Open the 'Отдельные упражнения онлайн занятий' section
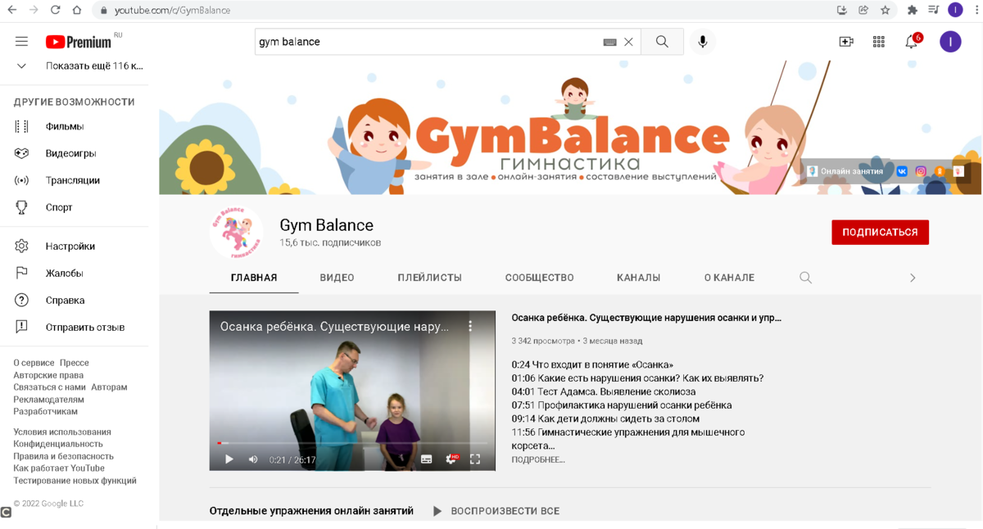This screenshot has height=529, width=983. [311, 511]
